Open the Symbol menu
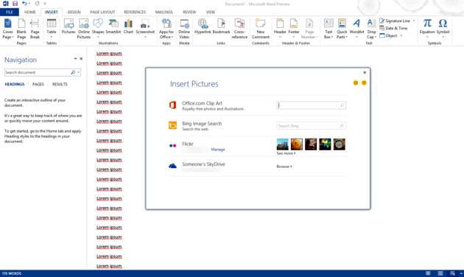This screenshot has height=277, width=464. [443, 29]
